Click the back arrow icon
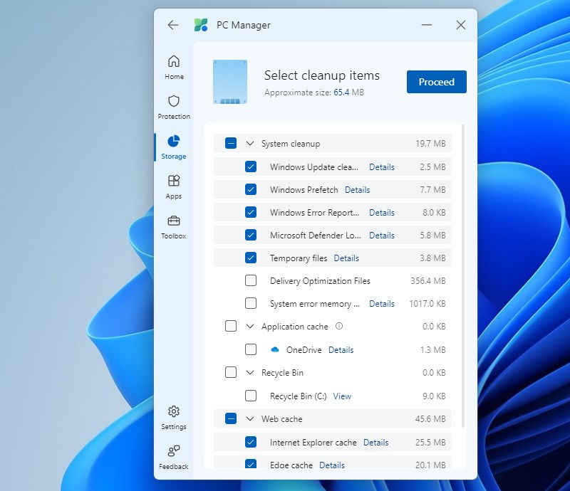Screen dimensions: 570x491 click(173, 25)
